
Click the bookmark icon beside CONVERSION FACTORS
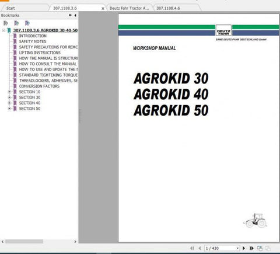(x=15, y=86)
